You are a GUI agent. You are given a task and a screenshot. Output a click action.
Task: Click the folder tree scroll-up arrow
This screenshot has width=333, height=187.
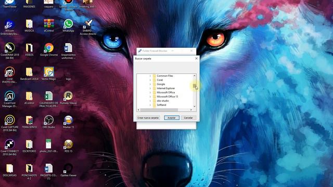pos(194,76)
